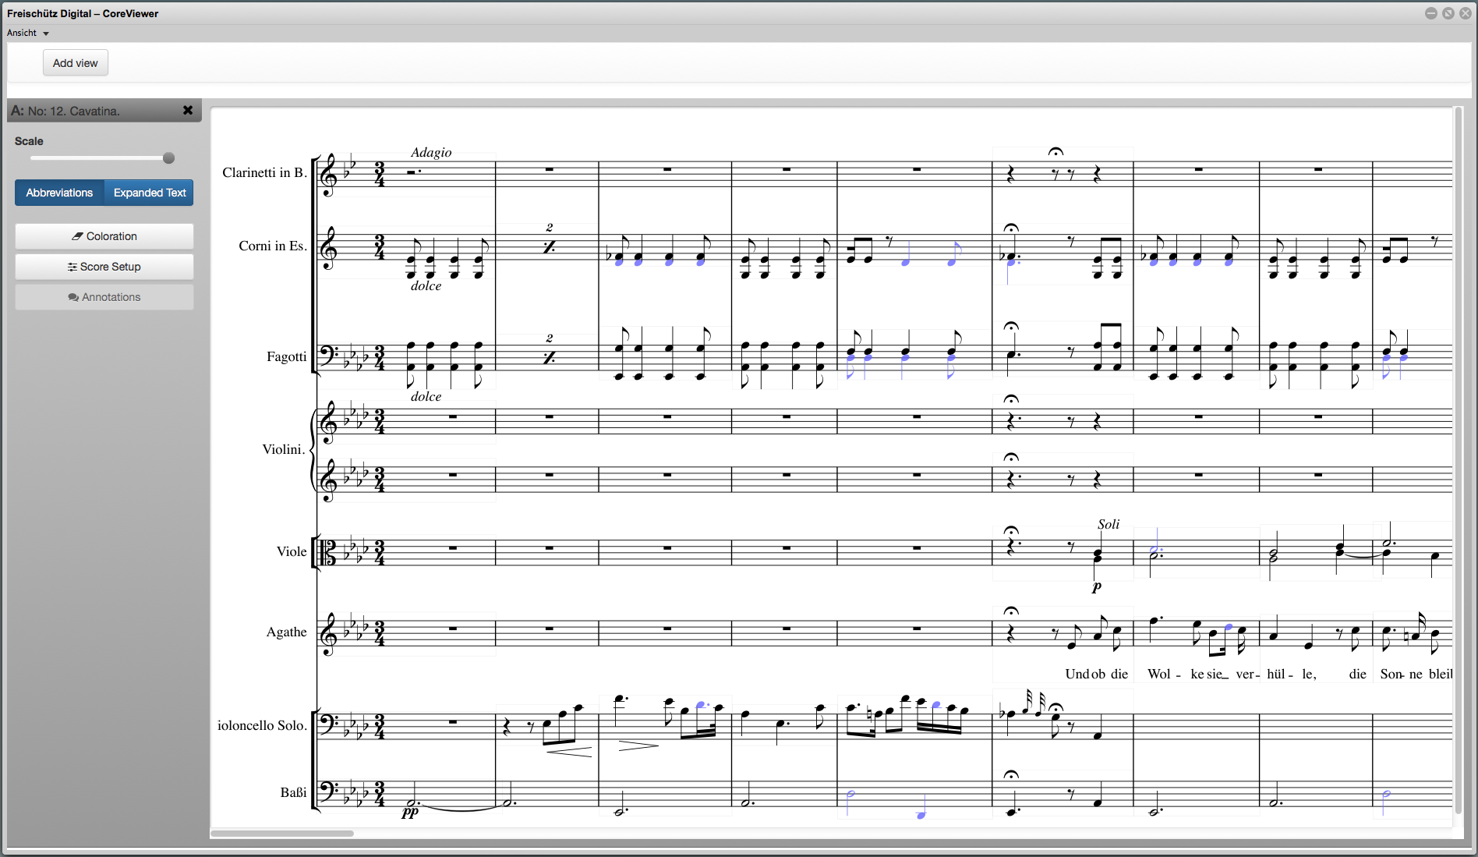The width and height of the screenshot is (1478, 857).
Task: Open the Annotations panel
Action: click(104, 297)
